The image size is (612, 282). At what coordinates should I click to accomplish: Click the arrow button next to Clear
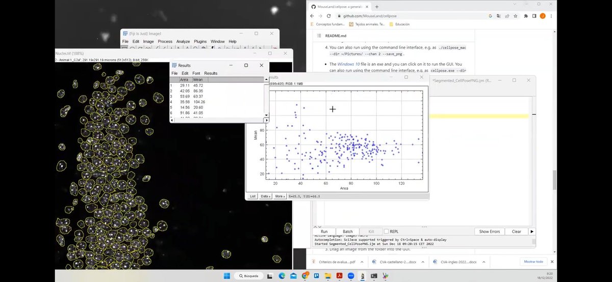(x=532, y=232)
